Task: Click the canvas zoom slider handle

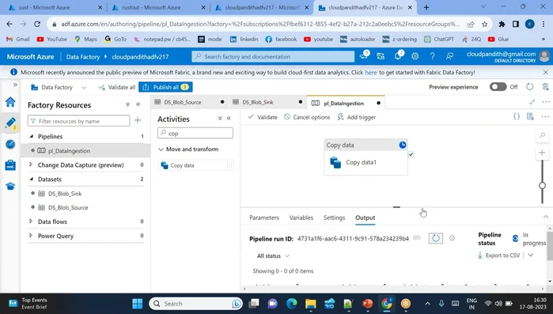Action: point(542,185)
